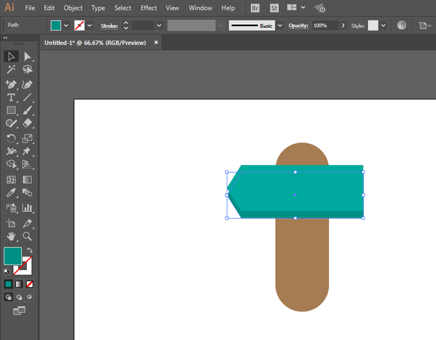Expand the fill color dropdown in control bar
The width and height of the screenshot is (436, 340).
tap(66, 26)
